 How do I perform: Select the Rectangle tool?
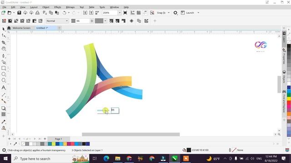tap(4, 68)
